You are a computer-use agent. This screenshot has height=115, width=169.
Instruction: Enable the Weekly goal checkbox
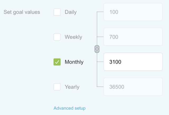57,37
